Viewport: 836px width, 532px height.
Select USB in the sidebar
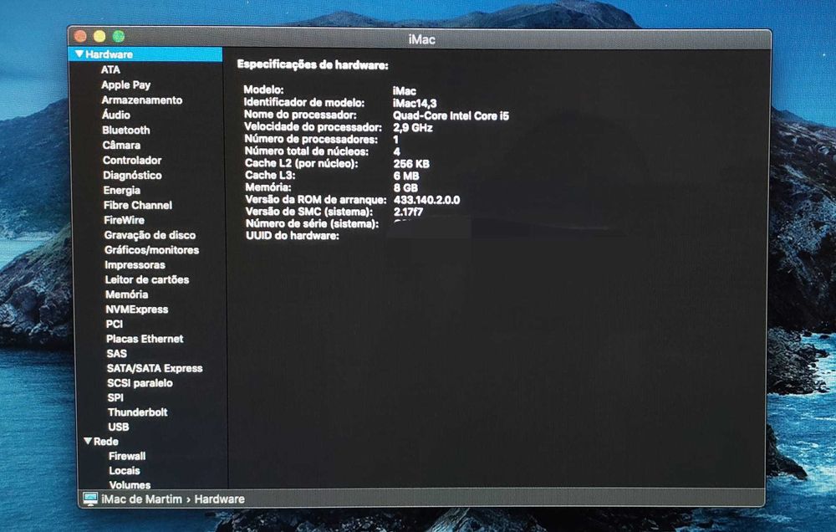pos(119,427)
